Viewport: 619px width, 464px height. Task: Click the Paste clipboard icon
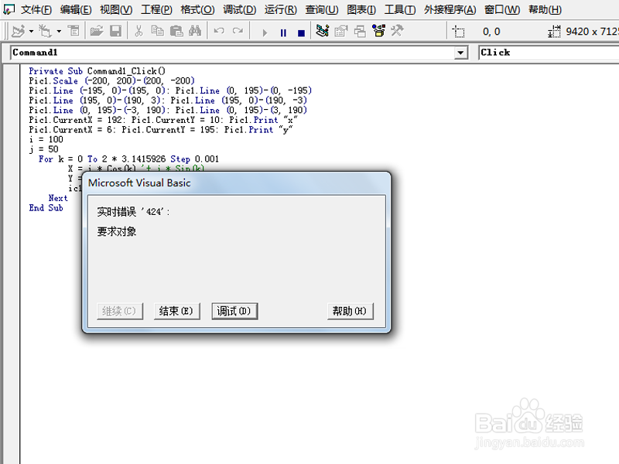[x=176, y=31]
